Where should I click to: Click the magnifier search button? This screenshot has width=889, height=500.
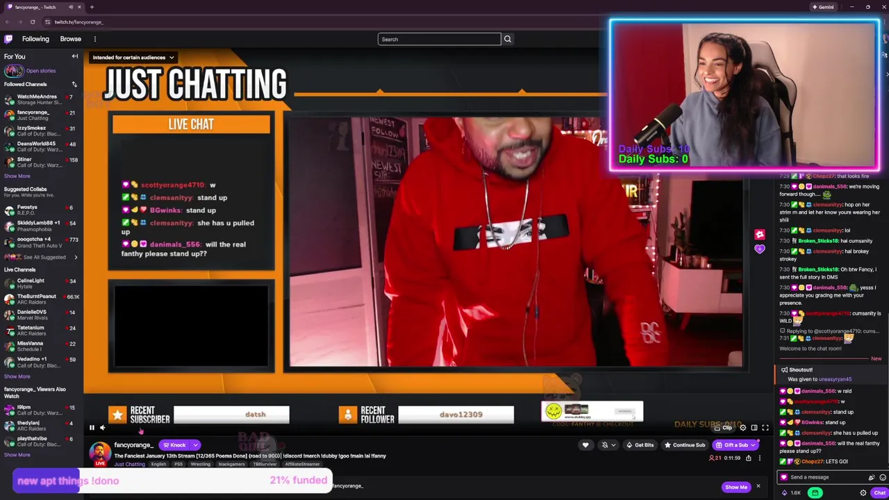[x=508, y=39]
